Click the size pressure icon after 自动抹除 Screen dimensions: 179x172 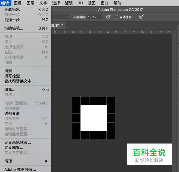coord(141,17)
